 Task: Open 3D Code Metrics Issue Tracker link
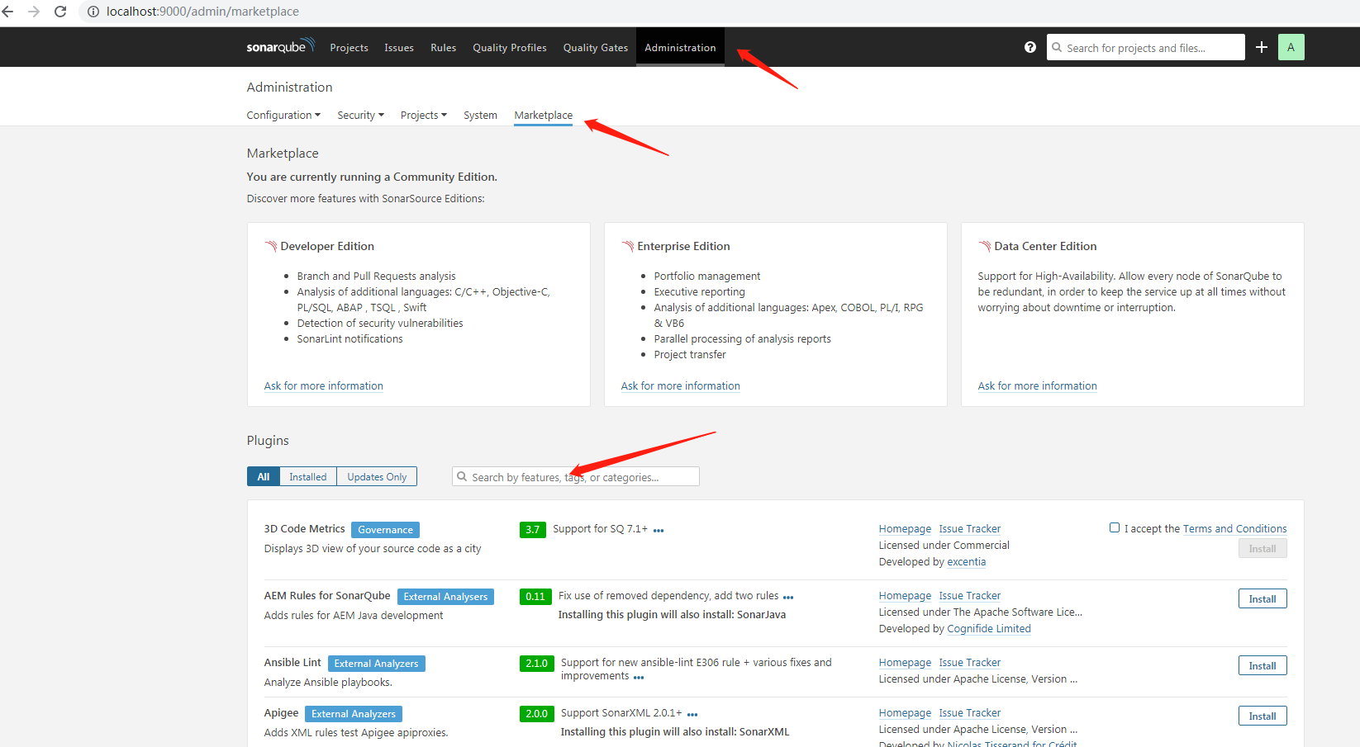click(x=970, y=528)
